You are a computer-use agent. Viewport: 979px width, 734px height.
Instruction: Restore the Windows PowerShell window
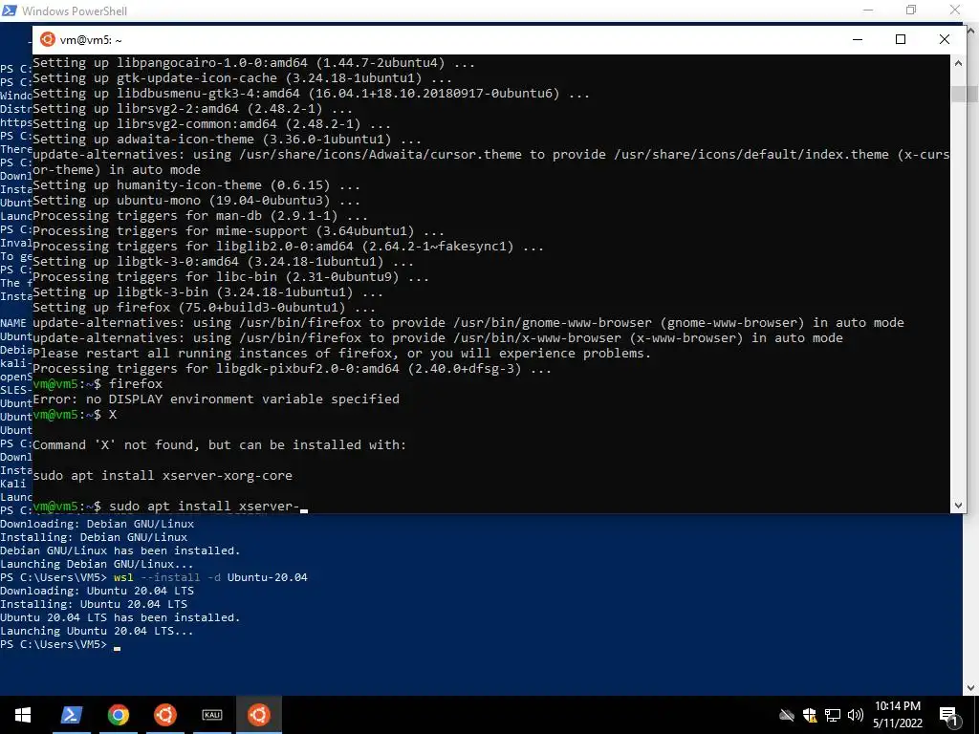pos(911,10)
